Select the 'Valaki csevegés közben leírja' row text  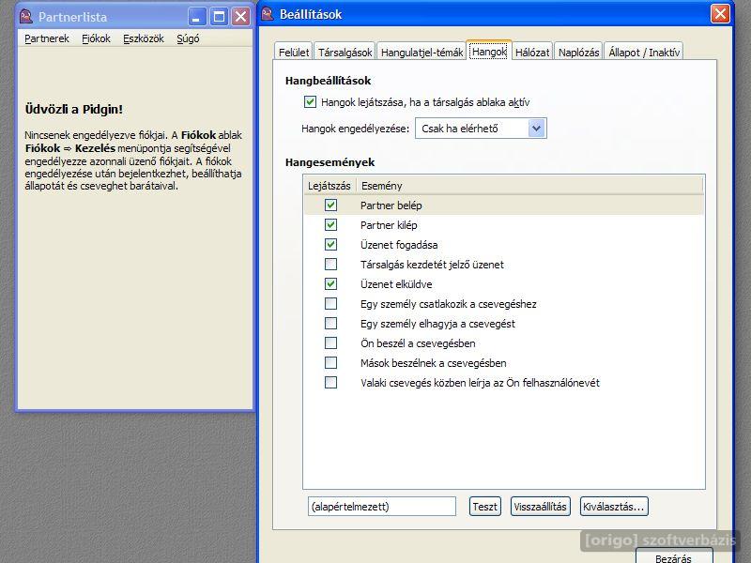[480, 383]
